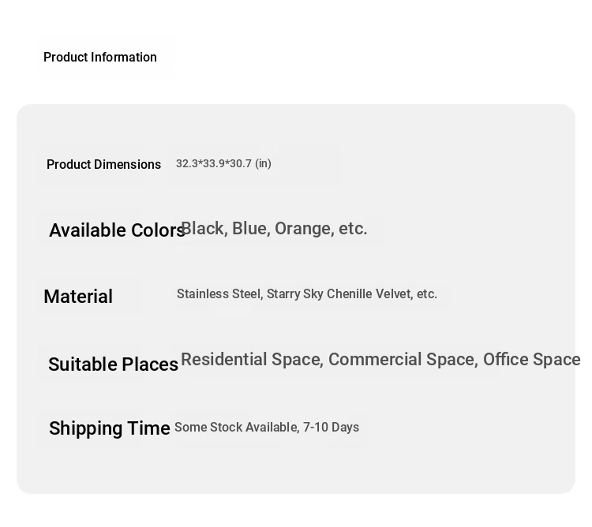592x527 pixels.
Task: Click the Black, Blue, Orange, etc. text
Action: click(x=274, y=229)
